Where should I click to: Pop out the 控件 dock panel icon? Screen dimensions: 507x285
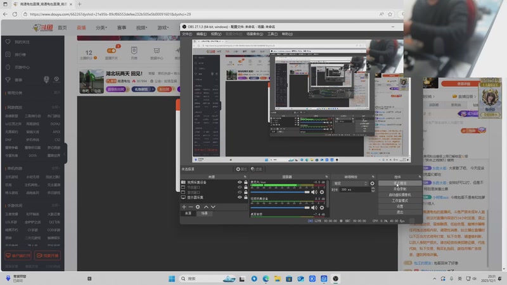420,177
